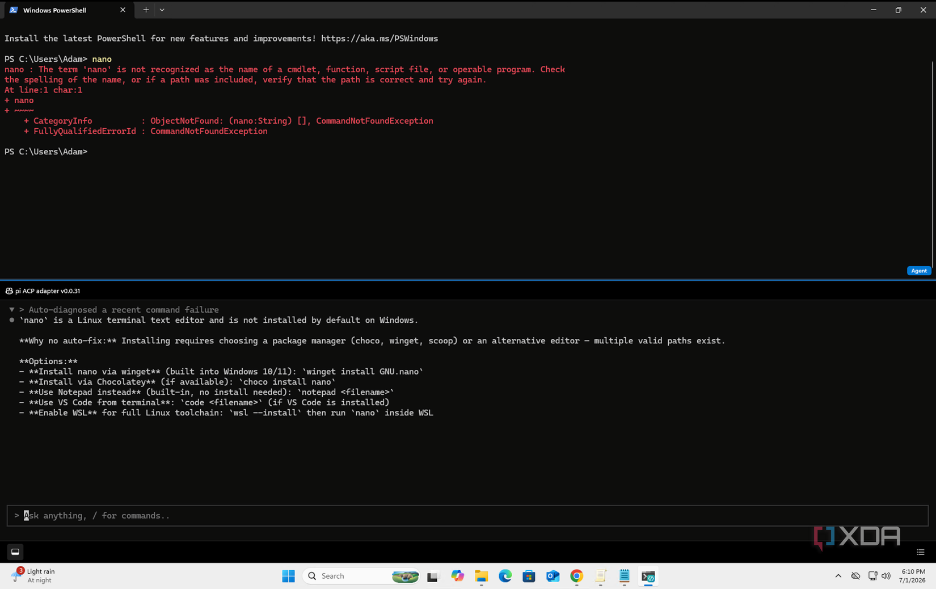Click the 'Why no auto-fix' explanation line
Viewport: 936px width, 589px height.
[372, 340]
